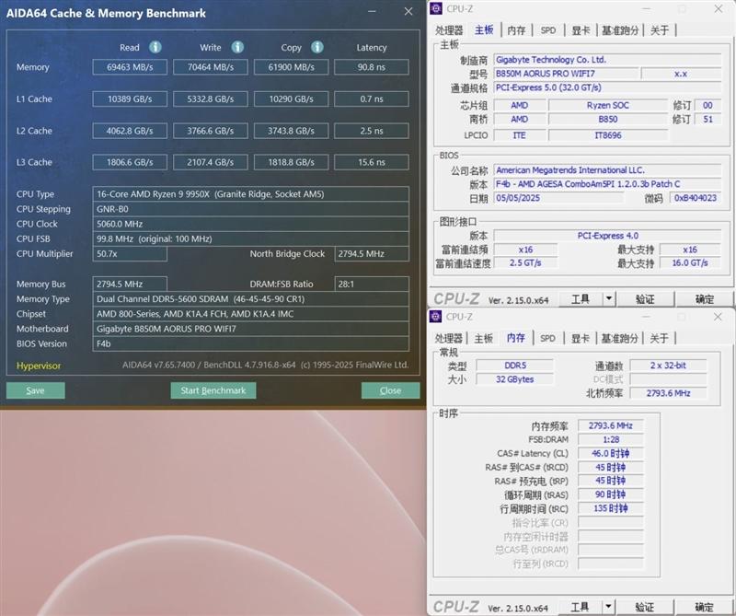Viewport: 736px width, 616px height.
Task: Click the Memory Read 69463 MB/s field
Action: 130,67
